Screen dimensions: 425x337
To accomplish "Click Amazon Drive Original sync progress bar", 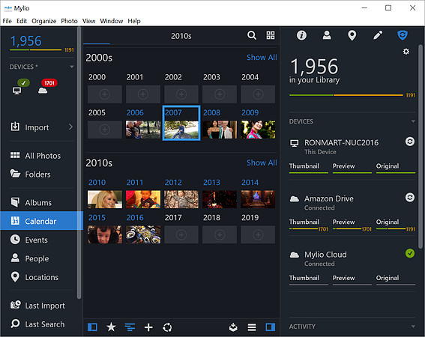I will [396, 229].
